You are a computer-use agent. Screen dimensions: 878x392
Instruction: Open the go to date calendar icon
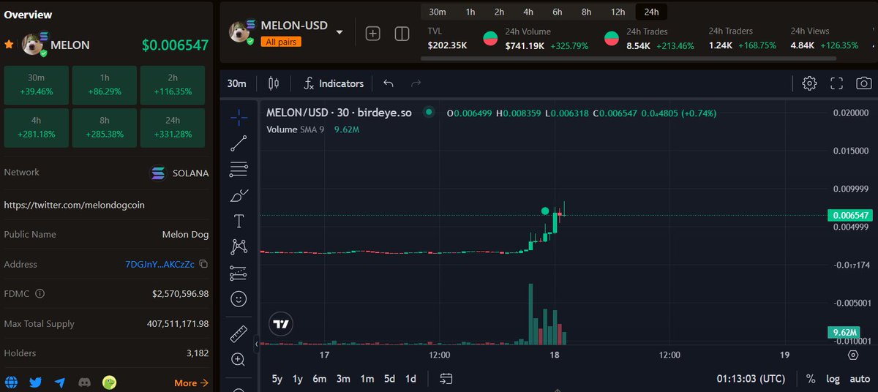point(446,379)
